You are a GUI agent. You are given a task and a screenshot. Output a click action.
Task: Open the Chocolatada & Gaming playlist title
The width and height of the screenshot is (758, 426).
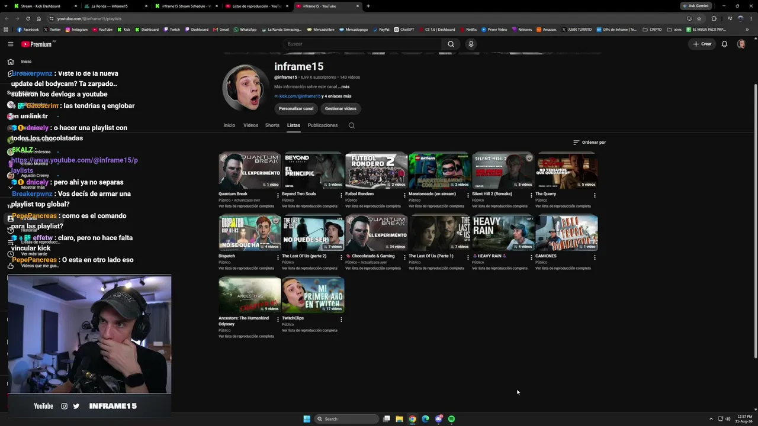pos(373,256)
